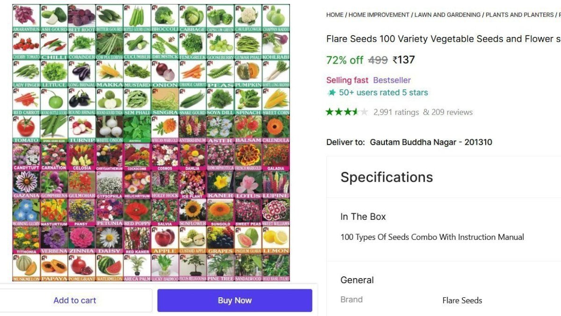Click the Specifications section heading

click(387, 177)
